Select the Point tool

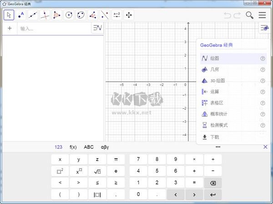21,15
